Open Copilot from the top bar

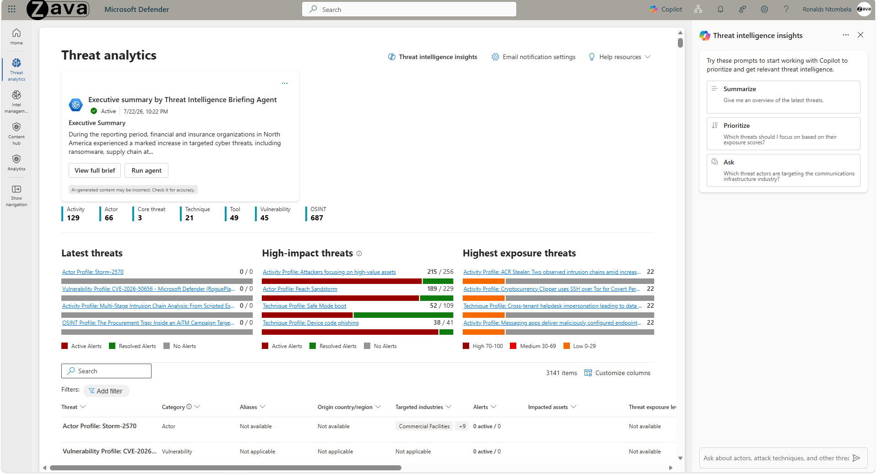(x=666, y=9)
